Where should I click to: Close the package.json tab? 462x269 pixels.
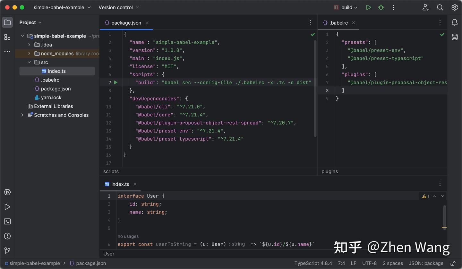(147, 23)
